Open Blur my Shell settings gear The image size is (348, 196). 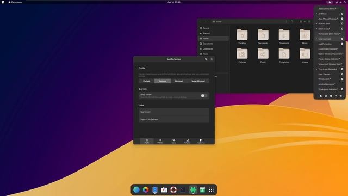(342, 24)
